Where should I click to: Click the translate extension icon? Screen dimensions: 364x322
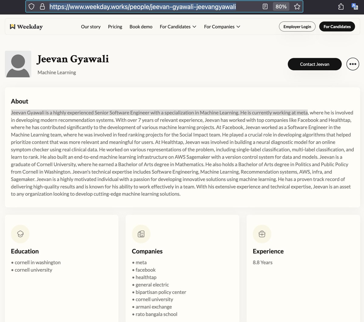click(x=354, y=6)
